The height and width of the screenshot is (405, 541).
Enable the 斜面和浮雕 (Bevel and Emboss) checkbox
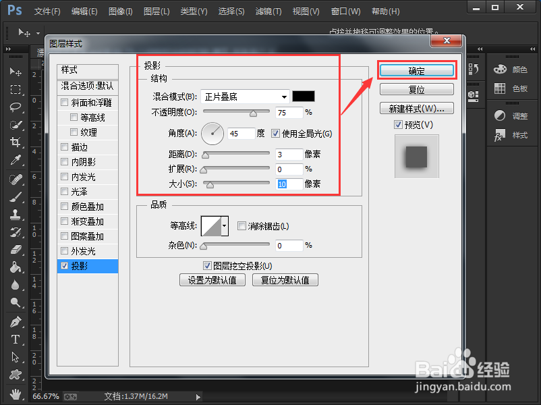(x=65, y=103)
